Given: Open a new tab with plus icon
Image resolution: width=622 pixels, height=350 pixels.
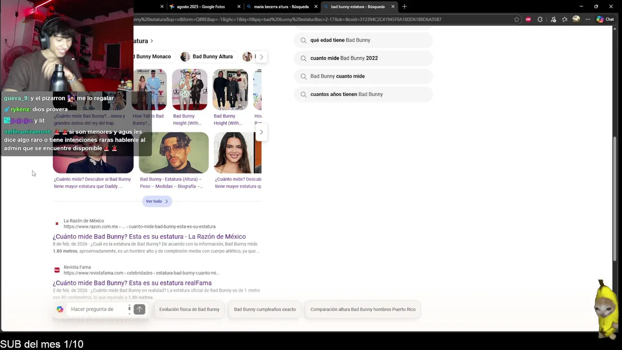Looking at the screenshot, I should coord(404,6).
